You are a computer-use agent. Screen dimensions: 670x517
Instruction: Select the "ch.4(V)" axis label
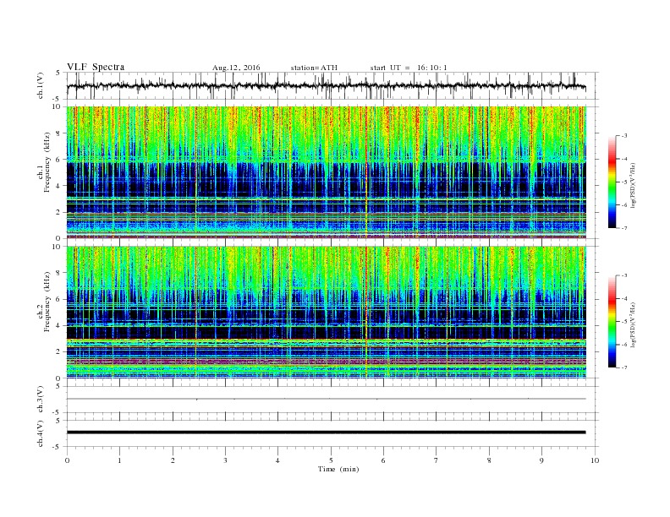pyautogui.click(x=40, y=433)
